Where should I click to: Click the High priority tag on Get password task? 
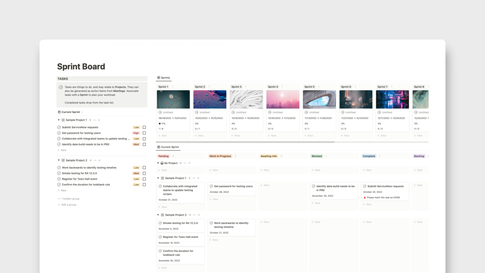point(136,133)
